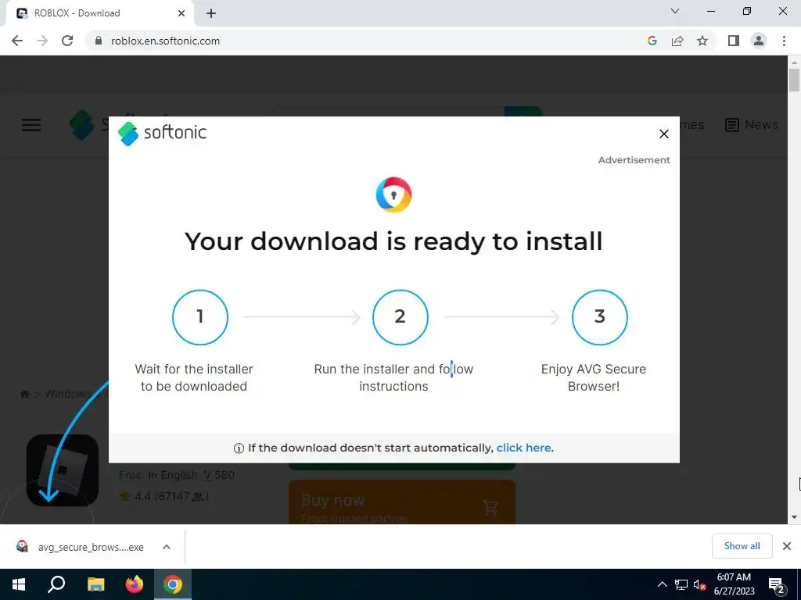The width and height of the screenshot is (801, 600).
Task: Click 'Your download is ready to install' heading
Action: [x=393, y=241]
